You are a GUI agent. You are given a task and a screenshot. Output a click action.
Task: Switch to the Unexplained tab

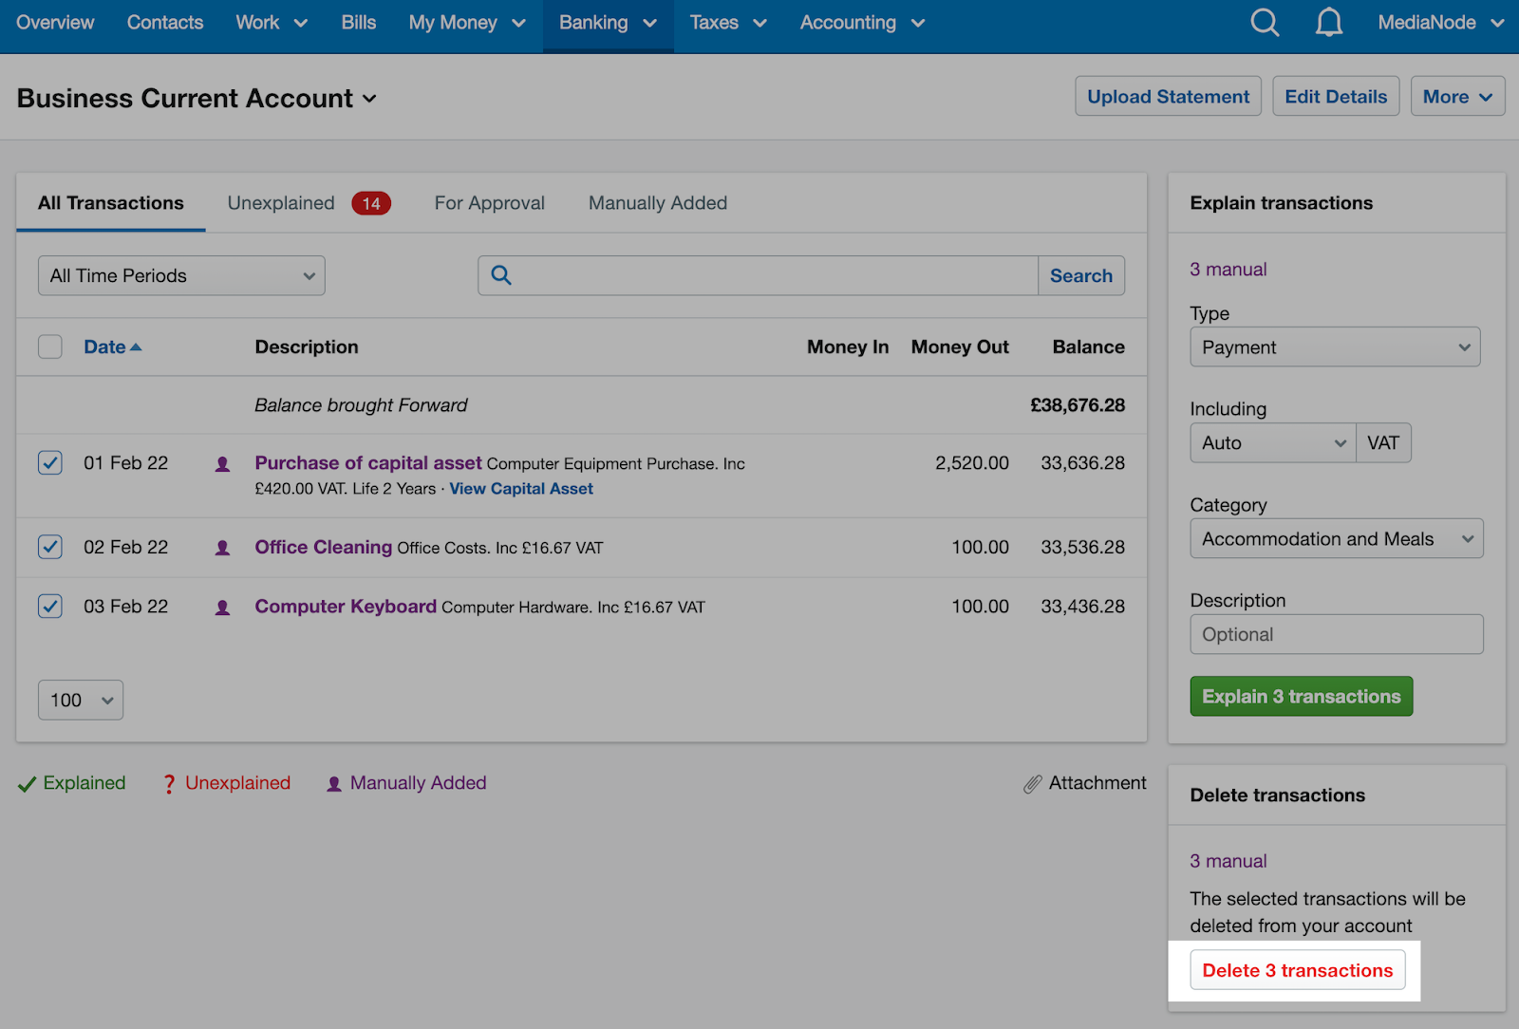(x=280, y=202)
